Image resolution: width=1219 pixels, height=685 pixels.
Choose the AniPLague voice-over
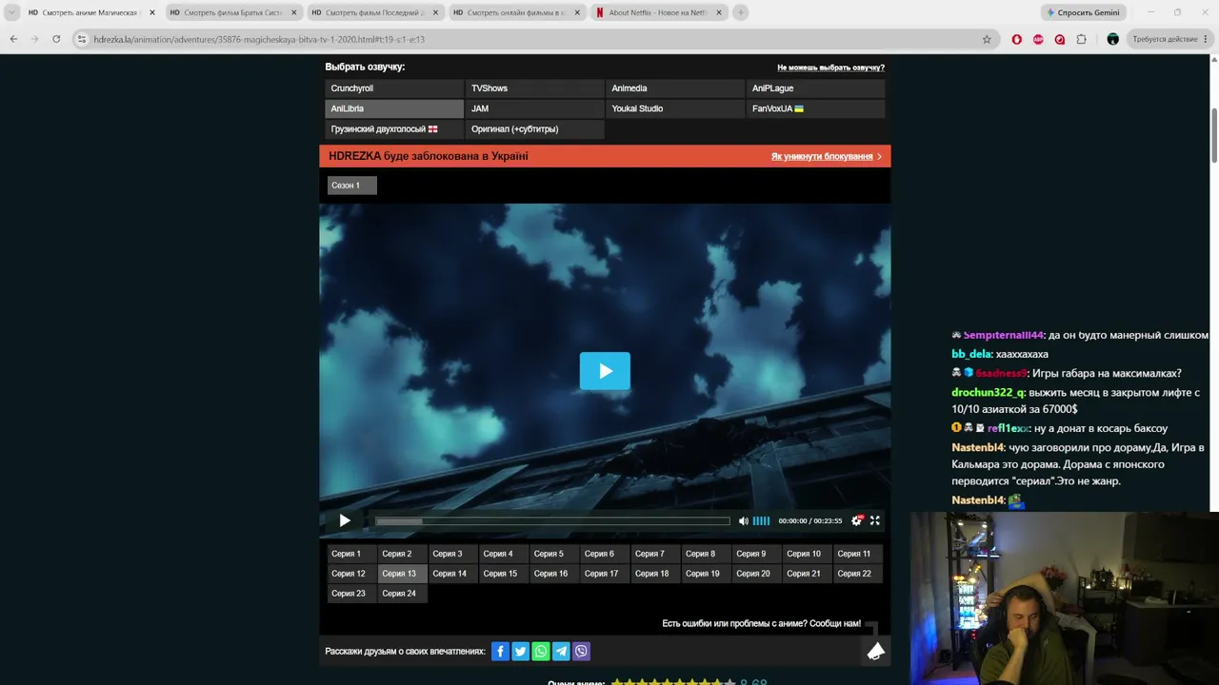click(816, 88)
